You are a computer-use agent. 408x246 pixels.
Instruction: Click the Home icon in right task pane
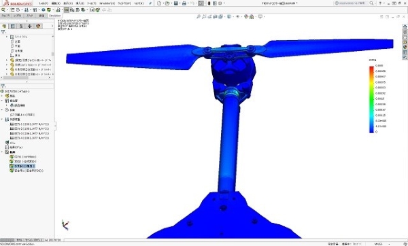pyautogui.click(x=405, y=27)
